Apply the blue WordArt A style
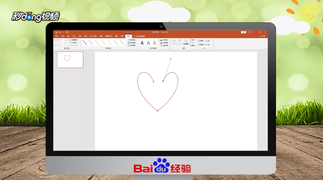The height and width of the screenshot is (180, 323). coord(148,43)
